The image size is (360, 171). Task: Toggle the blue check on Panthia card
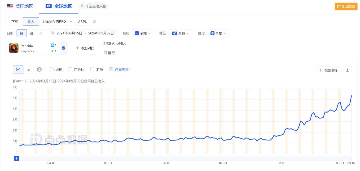64,48
